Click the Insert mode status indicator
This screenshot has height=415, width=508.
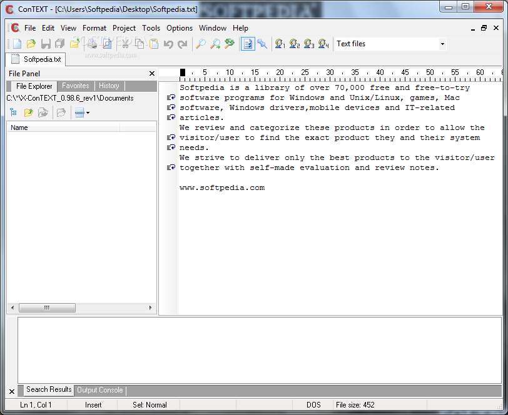(x=93, y=405)
